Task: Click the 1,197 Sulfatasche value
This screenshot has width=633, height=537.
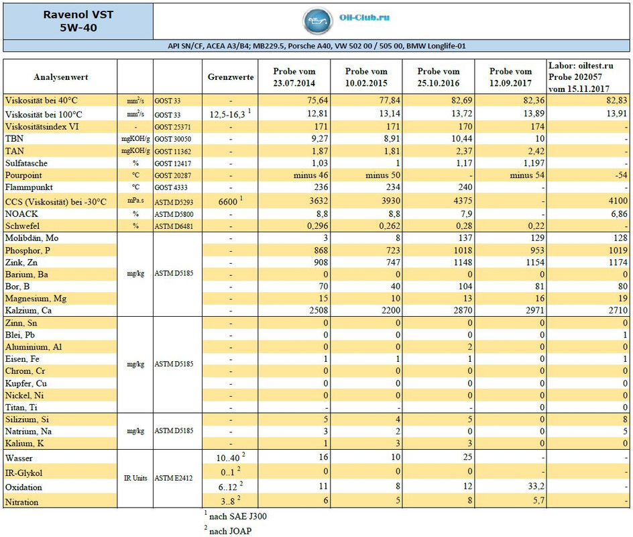Action: pyautogui.click(x=533, y=163)
